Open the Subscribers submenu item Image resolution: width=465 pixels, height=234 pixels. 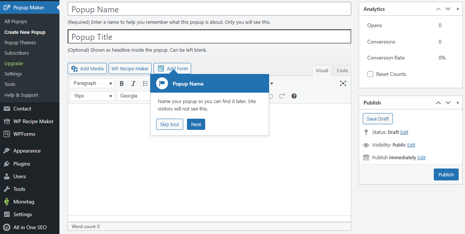pos(17,53)
